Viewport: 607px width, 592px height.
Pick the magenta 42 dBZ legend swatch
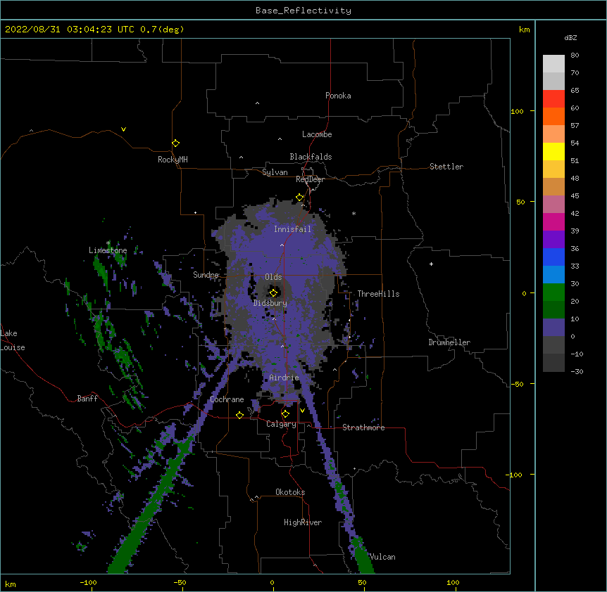point(553,221)
